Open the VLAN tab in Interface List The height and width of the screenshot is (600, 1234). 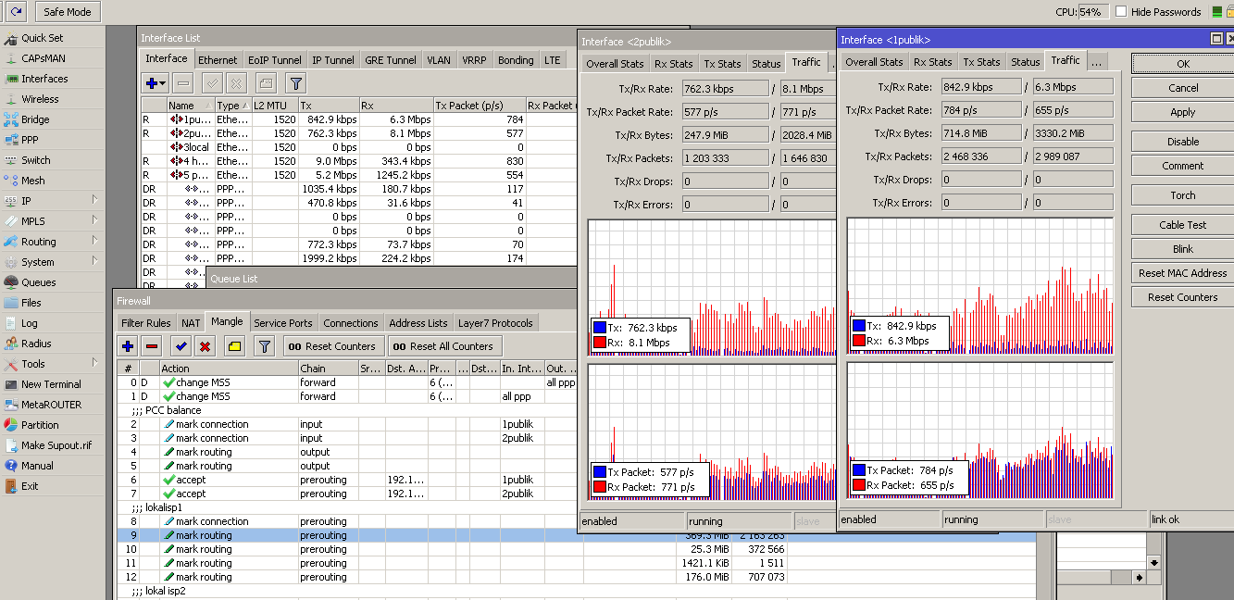click(439, 60)
